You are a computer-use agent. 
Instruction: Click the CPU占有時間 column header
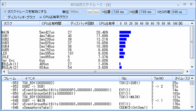[x=54, y=24]
